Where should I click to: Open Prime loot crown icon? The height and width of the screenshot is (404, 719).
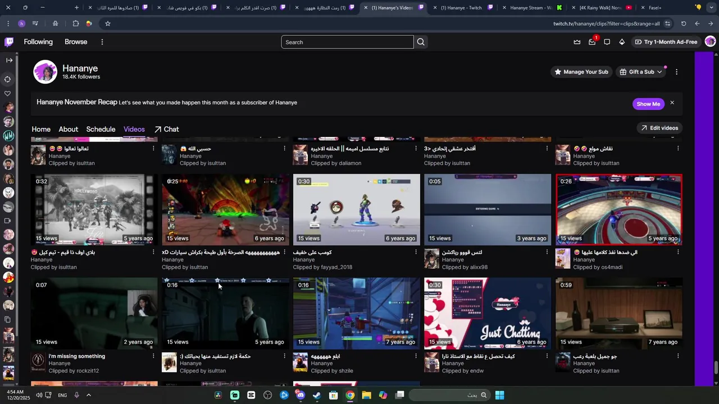point(577,42)
